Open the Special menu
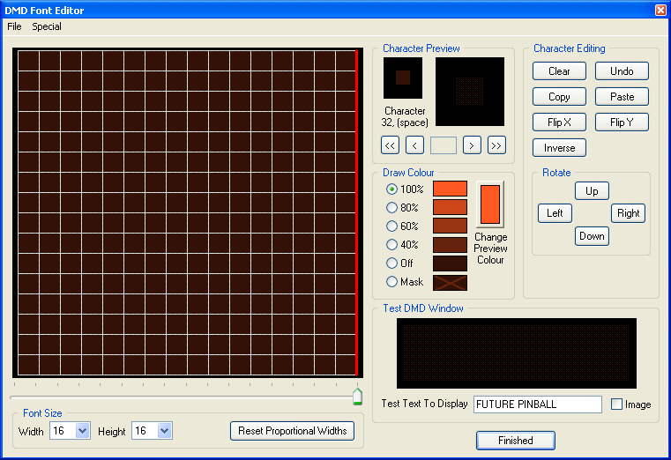The height and width of the screenshot is (460, 671). [47, 26]
